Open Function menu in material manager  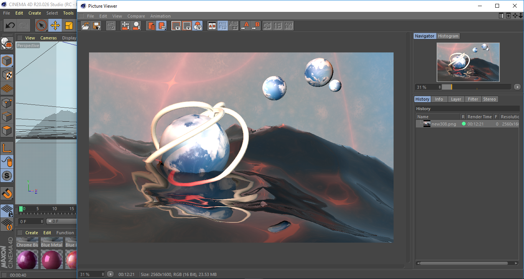[65, 233]
